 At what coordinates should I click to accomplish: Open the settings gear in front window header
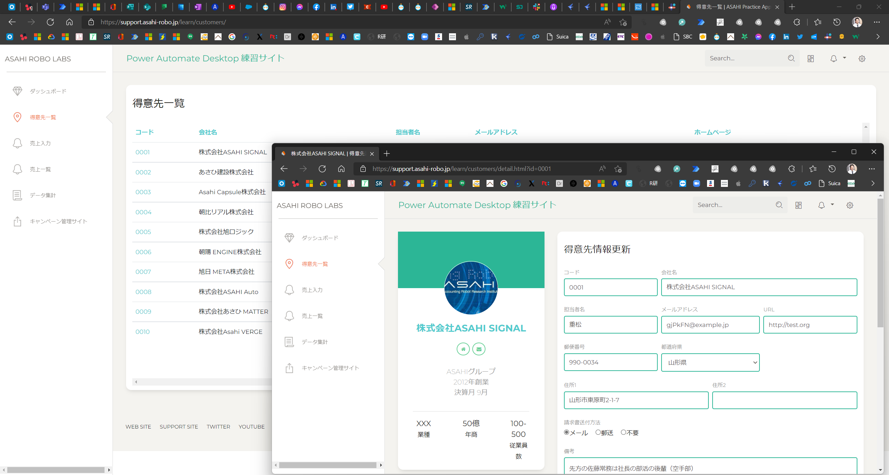click(850, 205)
